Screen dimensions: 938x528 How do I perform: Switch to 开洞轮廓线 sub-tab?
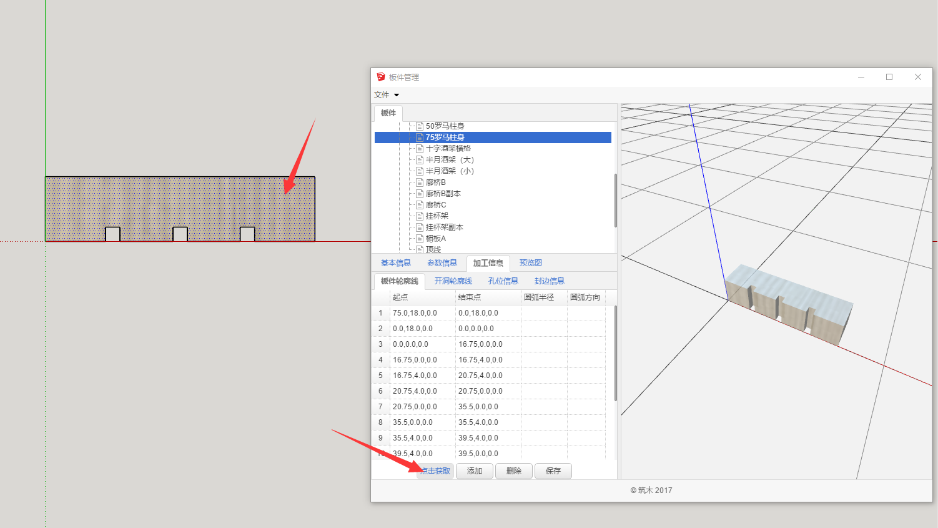tap(453, 281)
